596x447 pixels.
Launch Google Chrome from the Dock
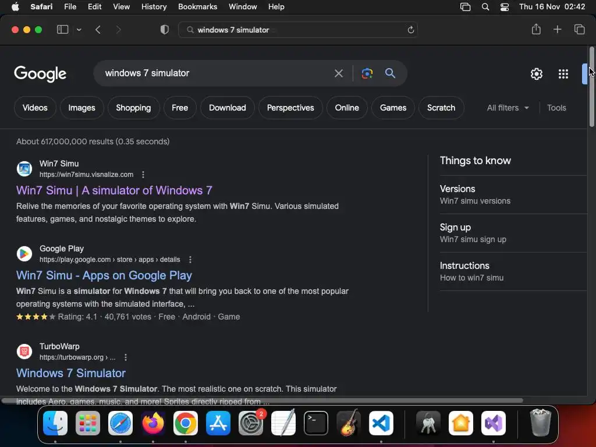tap(186, 423)
